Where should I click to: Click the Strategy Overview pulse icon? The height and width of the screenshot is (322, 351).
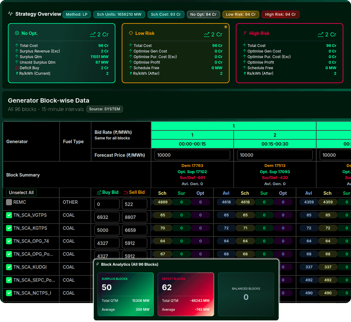pos(10,13)
